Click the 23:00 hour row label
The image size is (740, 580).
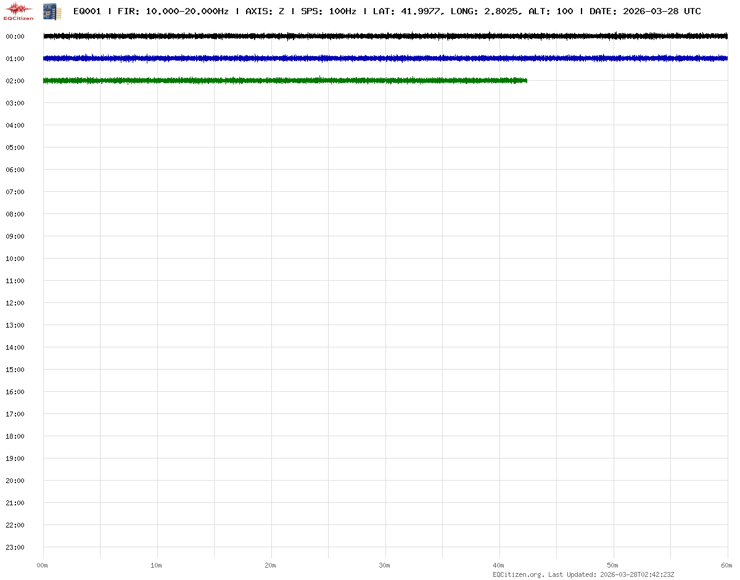click(15, 547)
